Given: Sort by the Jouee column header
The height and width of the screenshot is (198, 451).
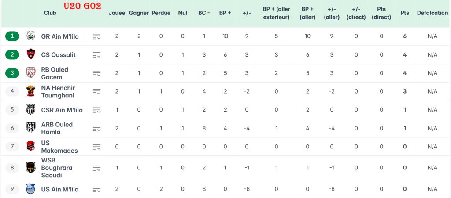Looking at the screenshot, I should [117, 13].
